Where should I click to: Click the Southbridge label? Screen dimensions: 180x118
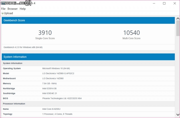point(9,93)
